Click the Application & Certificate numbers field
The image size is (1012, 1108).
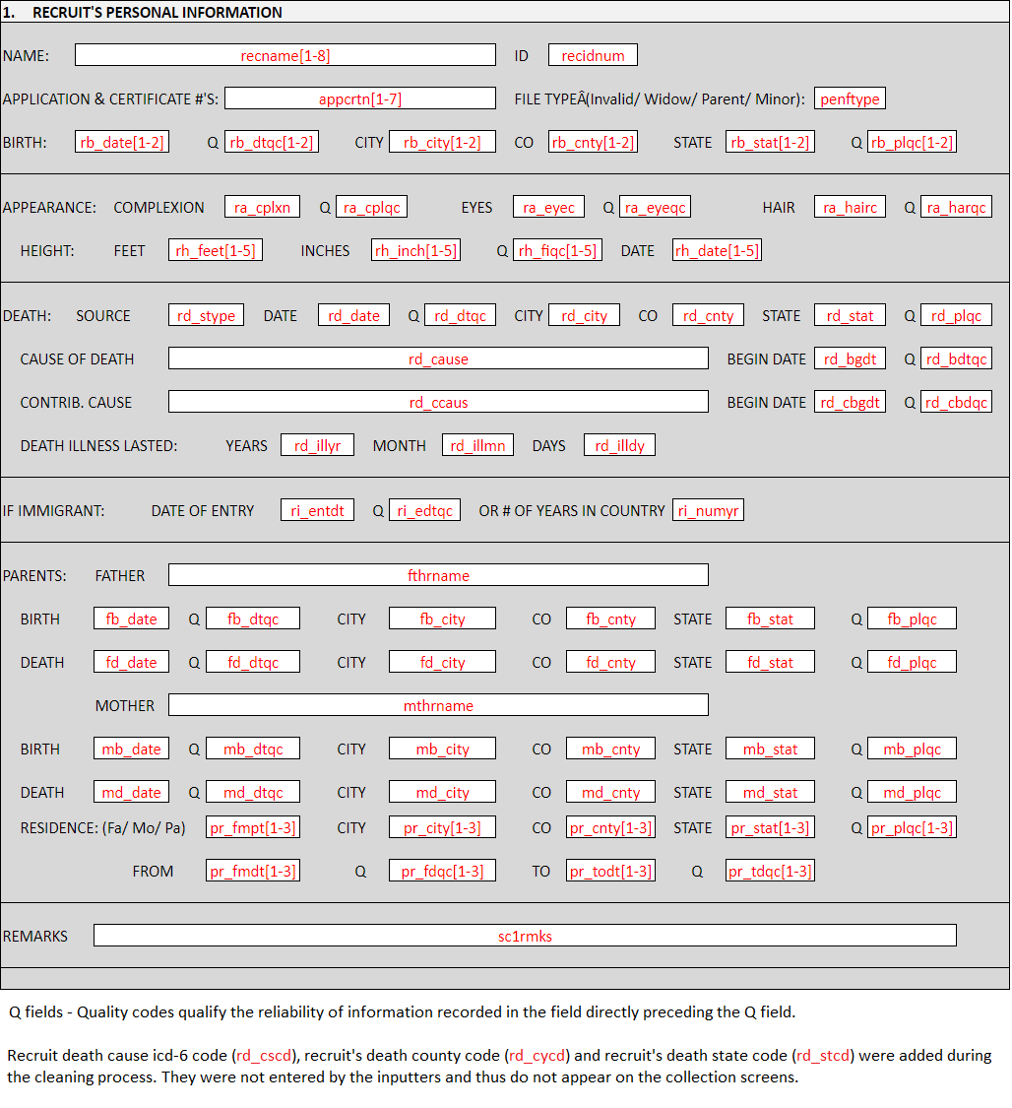tap(360, 98)
